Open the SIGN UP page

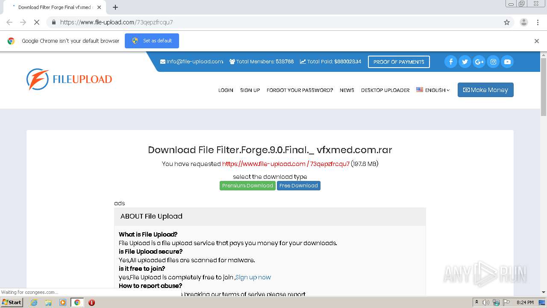(250, 90)
